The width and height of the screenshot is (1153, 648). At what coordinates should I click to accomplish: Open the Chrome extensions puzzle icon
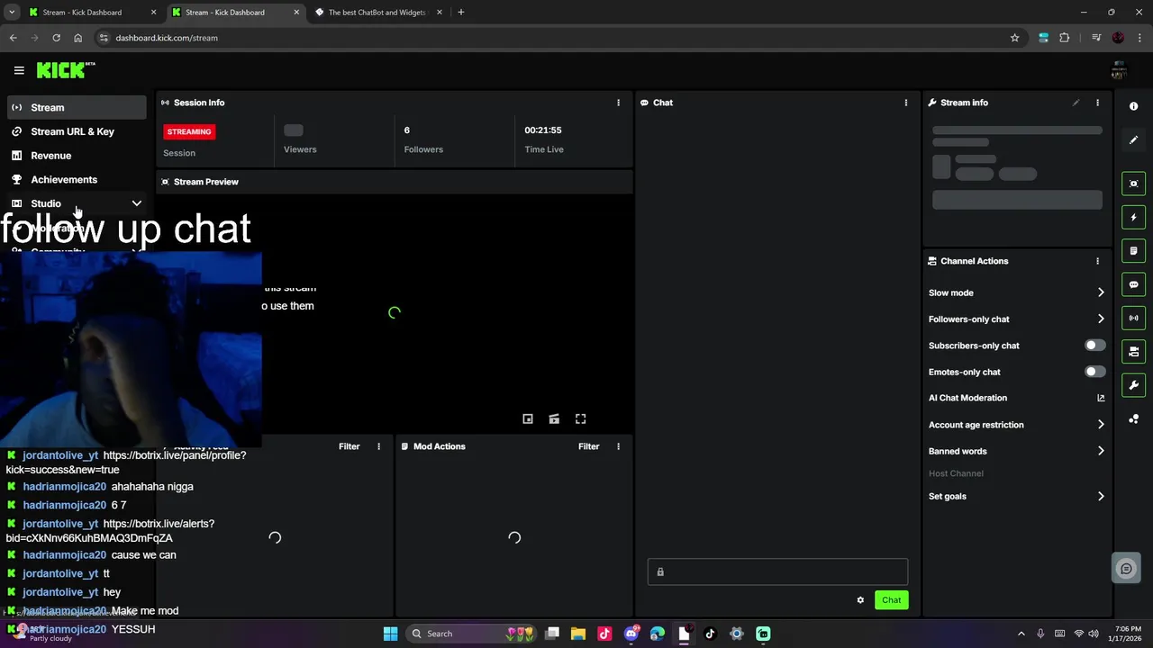tap(1065, 38)
